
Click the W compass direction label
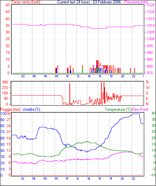[148, 88]
